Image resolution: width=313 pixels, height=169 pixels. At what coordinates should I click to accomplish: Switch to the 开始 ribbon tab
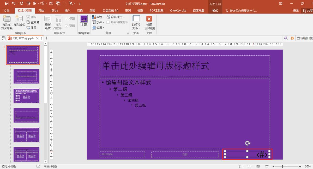point(41,10)
